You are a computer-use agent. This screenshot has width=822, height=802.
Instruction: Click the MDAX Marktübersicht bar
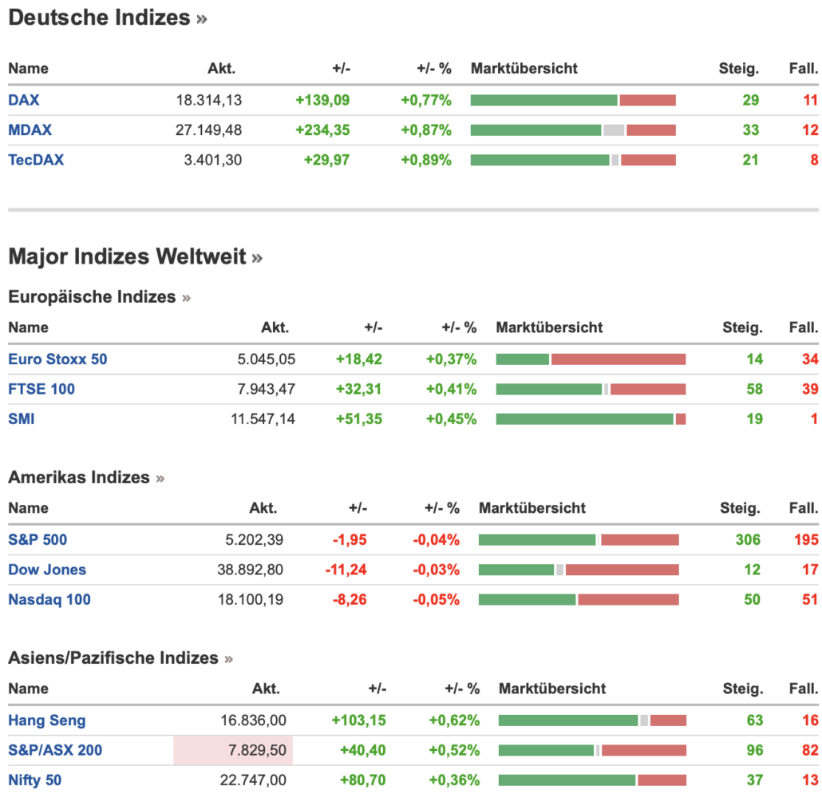click(573, 130)
